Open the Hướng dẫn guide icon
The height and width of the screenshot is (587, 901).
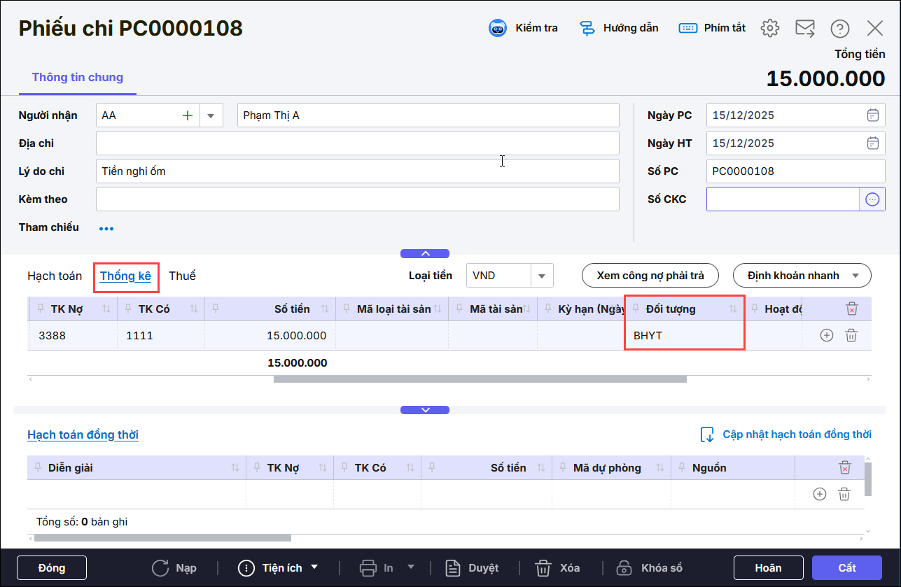587,28
